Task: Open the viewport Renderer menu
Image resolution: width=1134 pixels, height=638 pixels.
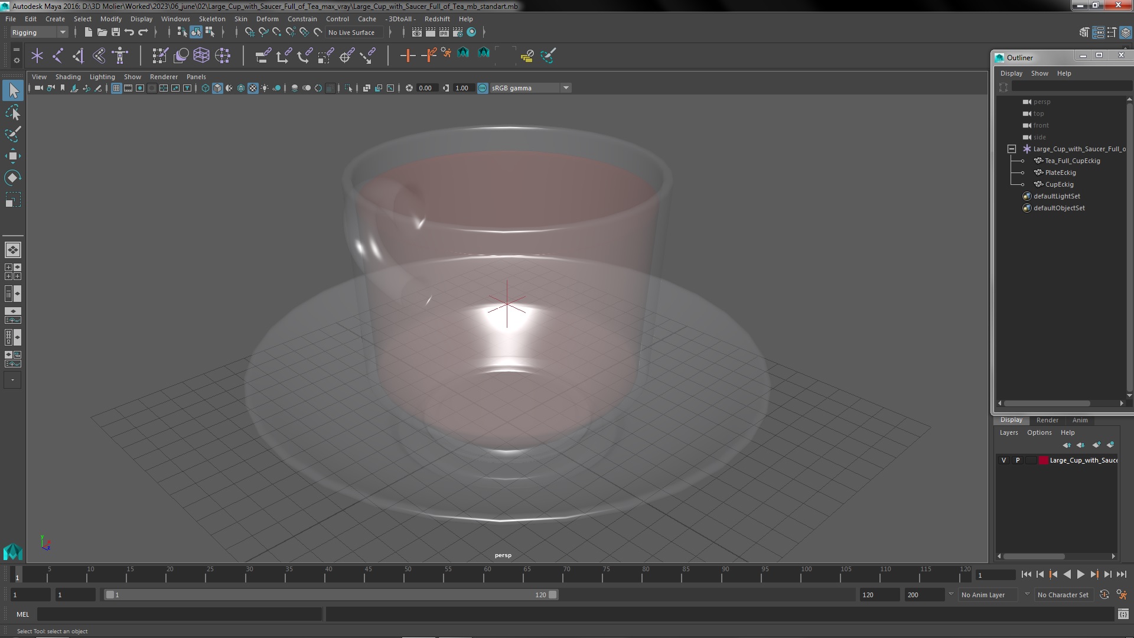Action: (164, 77)
